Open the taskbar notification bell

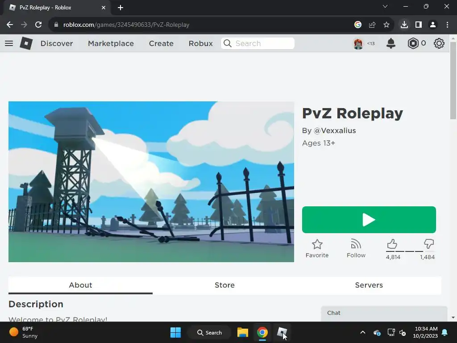coord(445,332)
